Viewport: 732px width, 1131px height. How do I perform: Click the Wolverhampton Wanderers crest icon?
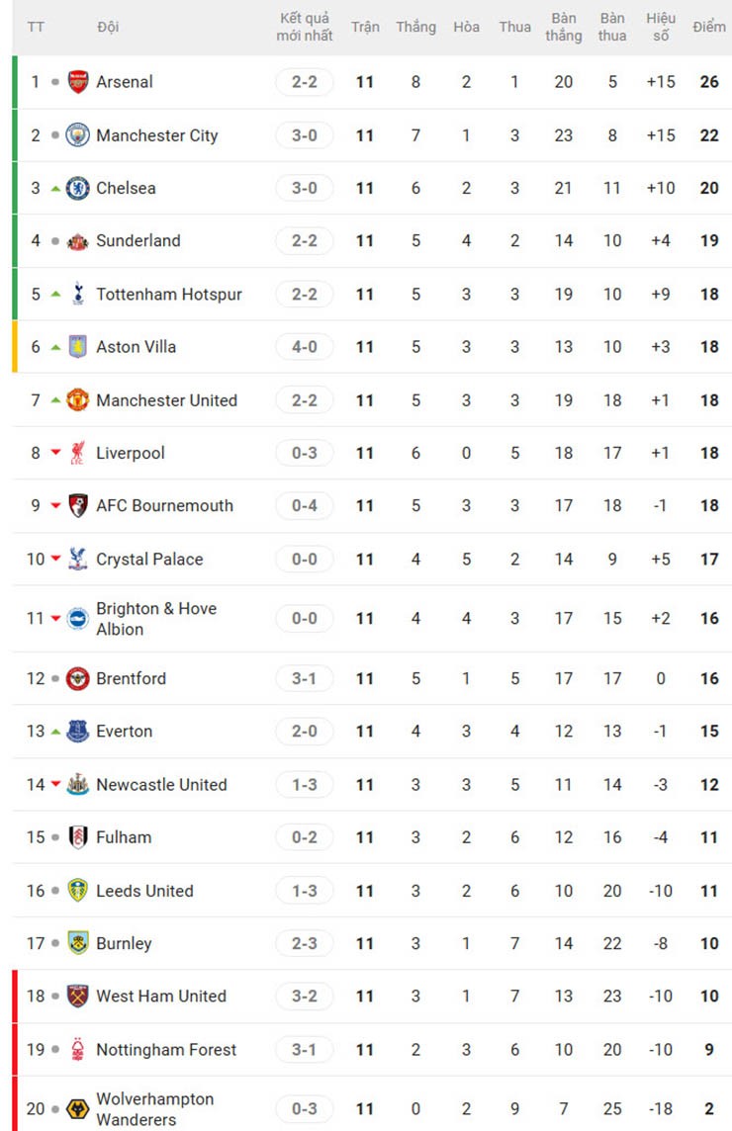(x=78, y=1109)
